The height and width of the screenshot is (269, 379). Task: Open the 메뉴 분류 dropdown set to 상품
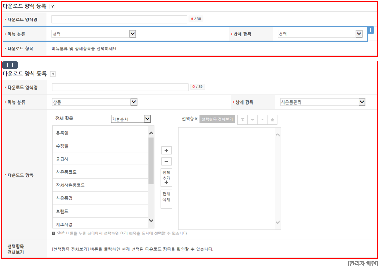[x=94, y=102]
